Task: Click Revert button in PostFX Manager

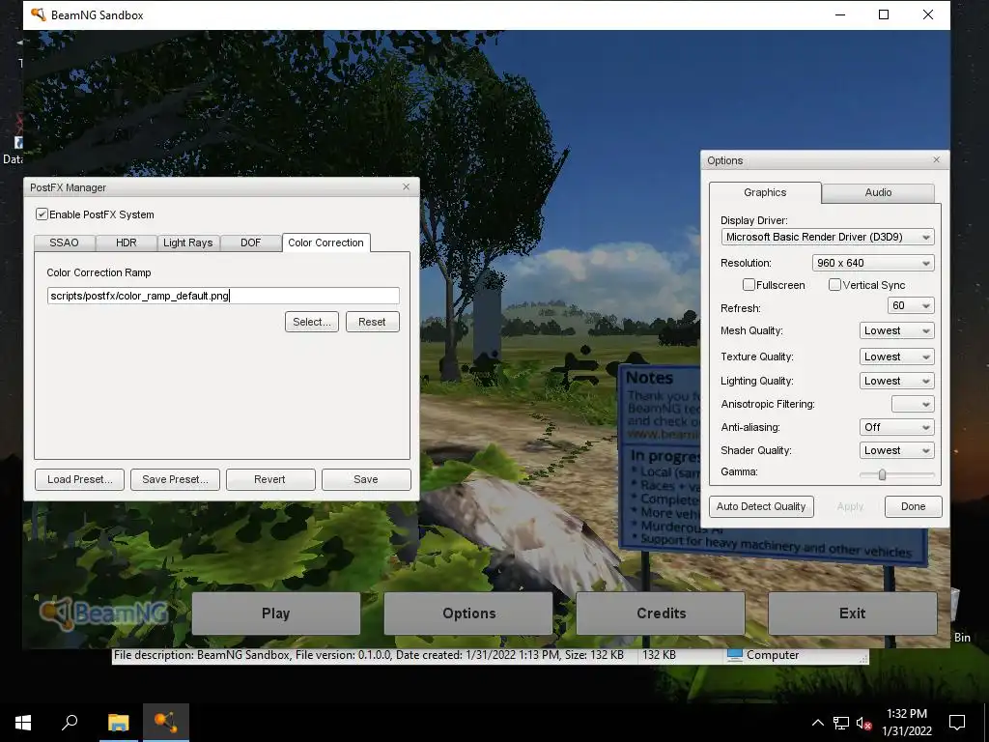Action: [x=270, y=479]
